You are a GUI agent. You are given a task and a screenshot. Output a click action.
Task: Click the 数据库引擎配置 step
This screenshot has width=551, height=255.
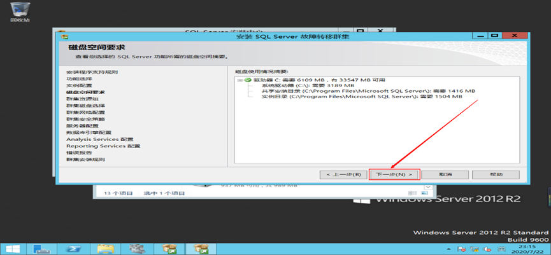click(89, 132)
